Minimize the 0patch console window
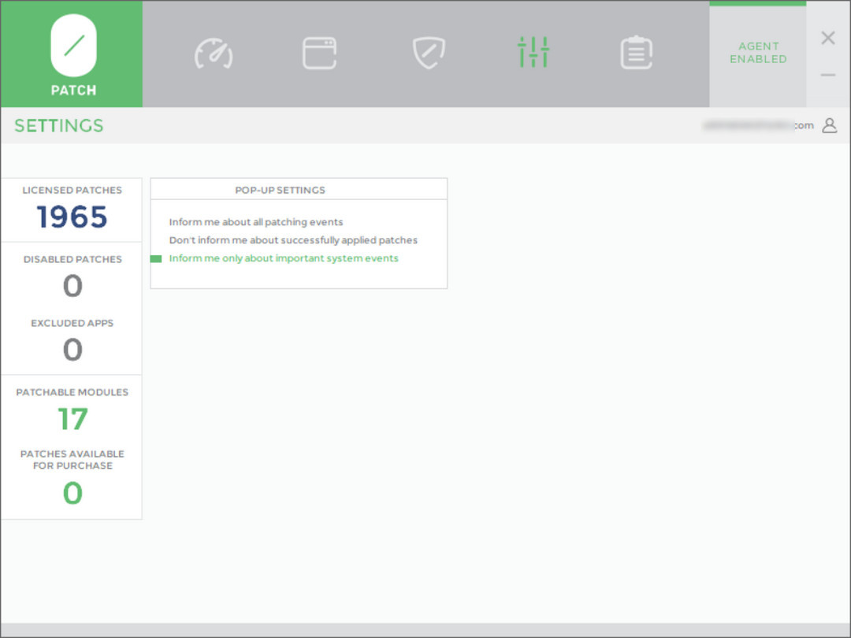This screenshot has height=638, width=851. click(828, 76)
